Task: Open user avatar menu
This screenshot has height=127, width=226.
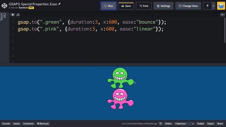Action: point(221,6)
